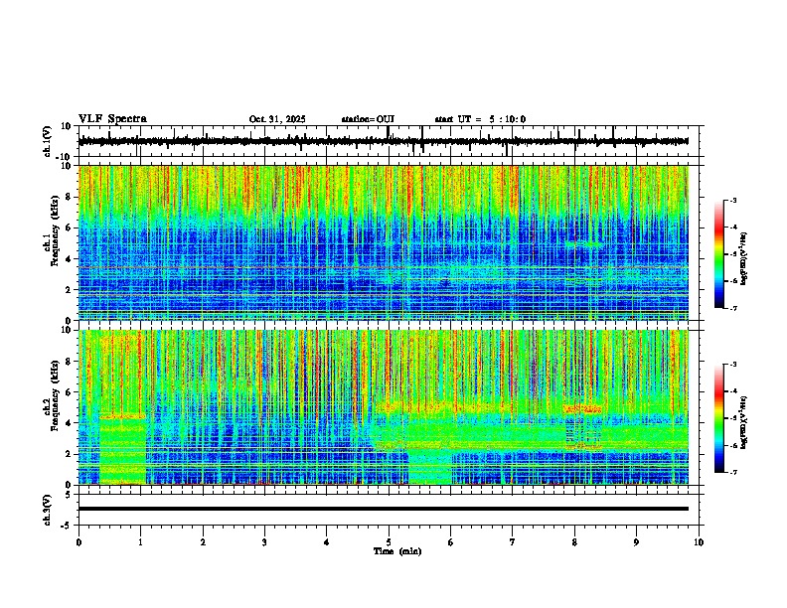Viewport: 787px width, 608px height.
Task: Click the "ch.3(V)" axis label
Action: (x=48, y=511)
